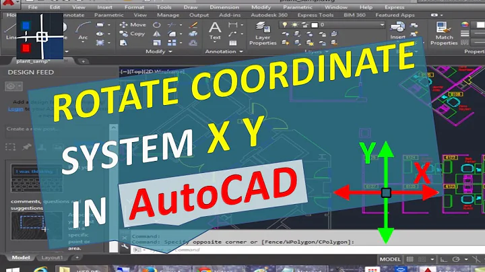Toggle ribbon minimize button
Viewport: 485px width, 272px height.
[436, 15]
